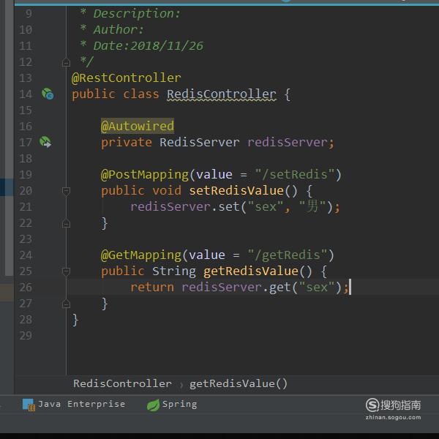Select RedisController in the breadcrumb bar
Viewport: 439px width, 439px height.
122,383
